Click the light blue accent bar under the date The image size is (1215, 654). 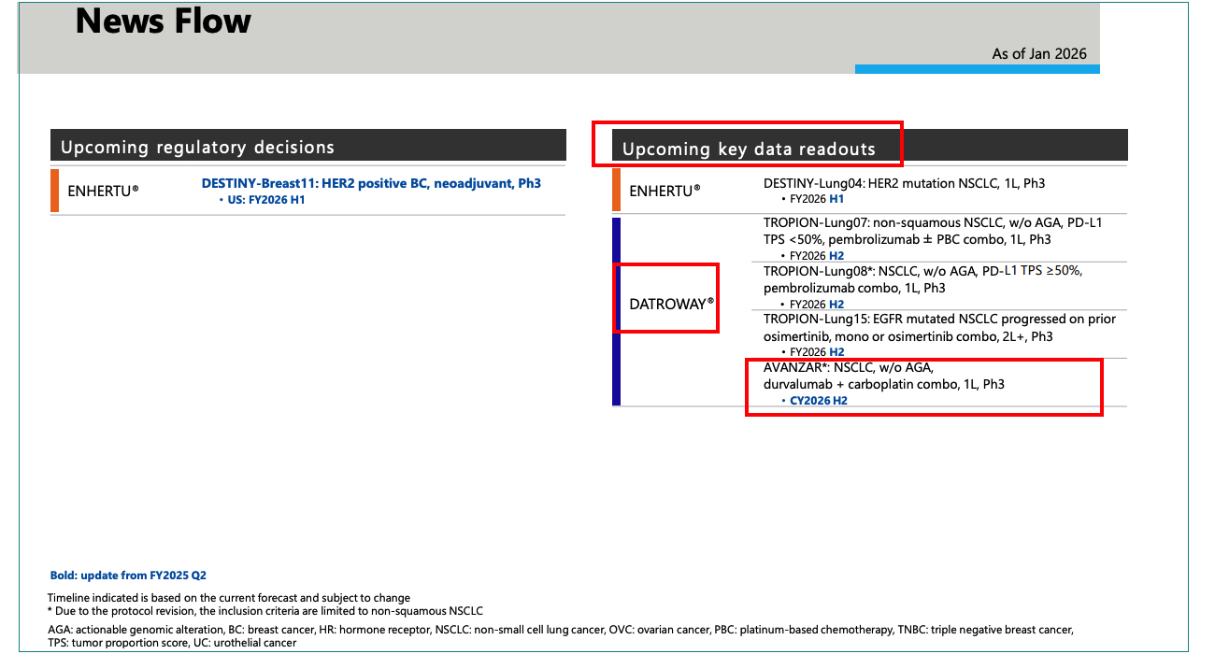click(x=977, y=69)
